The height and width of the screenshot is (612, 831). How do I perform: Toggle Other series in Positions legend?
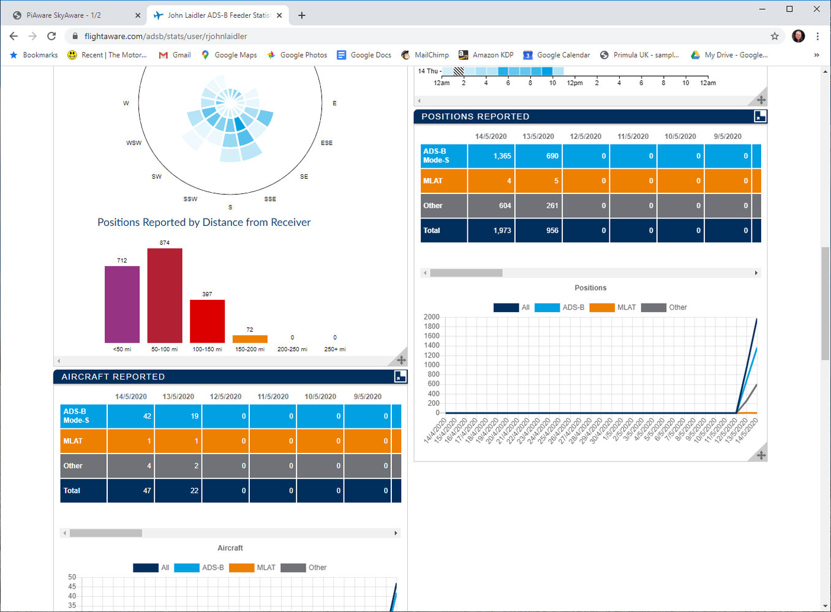click(x=664, y=307)
